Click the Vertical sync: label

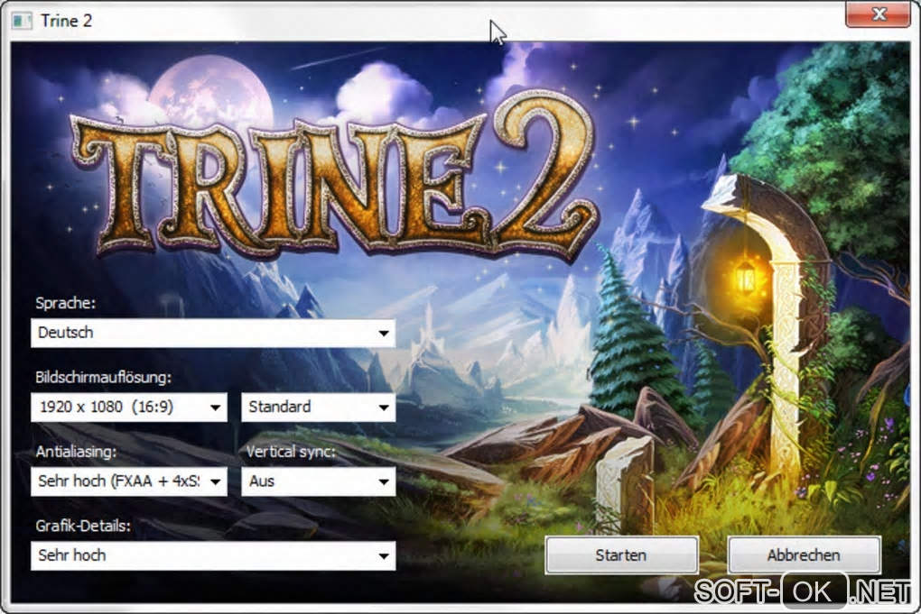point(291,452)
